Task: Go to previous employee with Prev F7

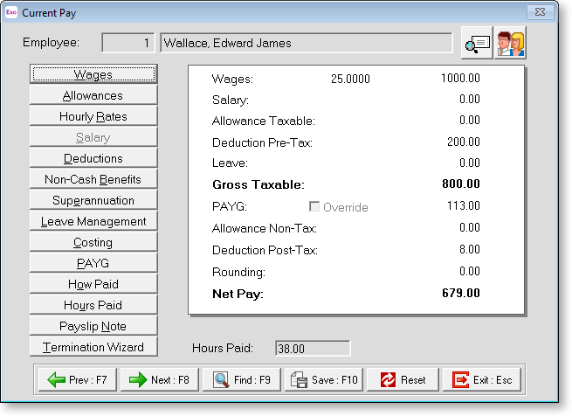Action: point(77,380)
